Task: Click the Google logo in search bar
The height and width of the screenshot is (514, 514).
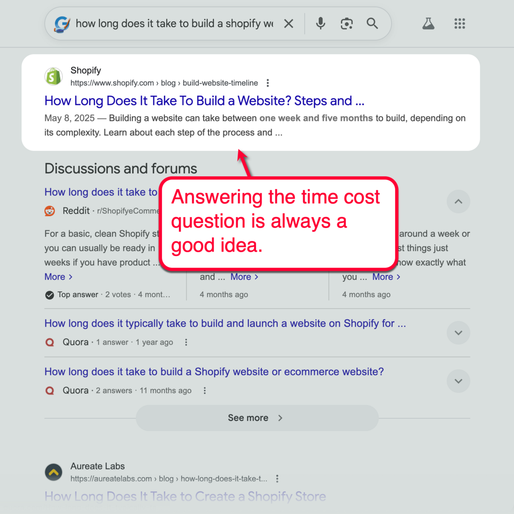Action: click(62, 24)
